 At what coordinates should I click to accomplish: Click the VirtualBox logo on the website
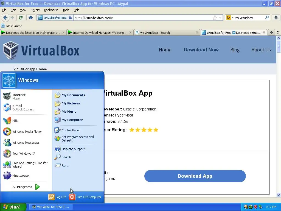[x=41, y=50]
